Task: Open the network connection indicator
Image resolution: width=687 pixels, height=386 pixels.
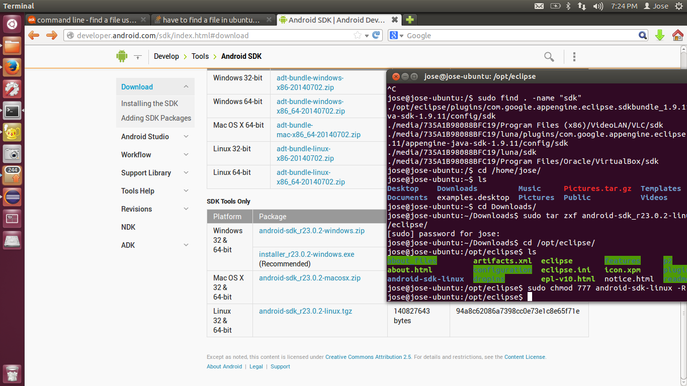Action: click(x=582, y=6)
